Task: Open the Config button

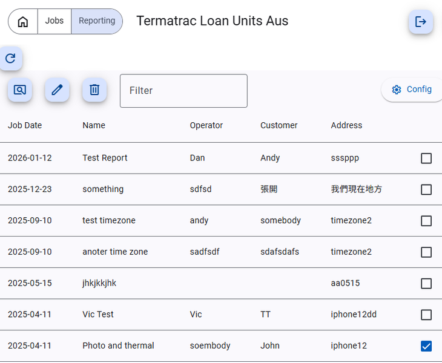Action: coord(412,90)
